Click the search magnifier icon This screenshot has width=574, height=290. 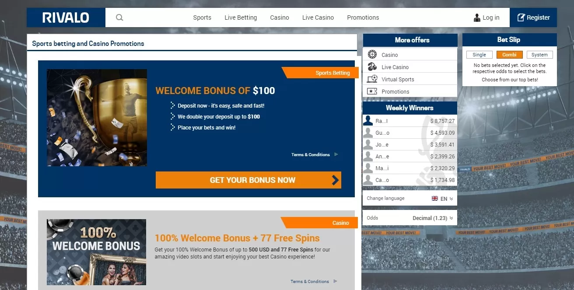tap(119, 17)
